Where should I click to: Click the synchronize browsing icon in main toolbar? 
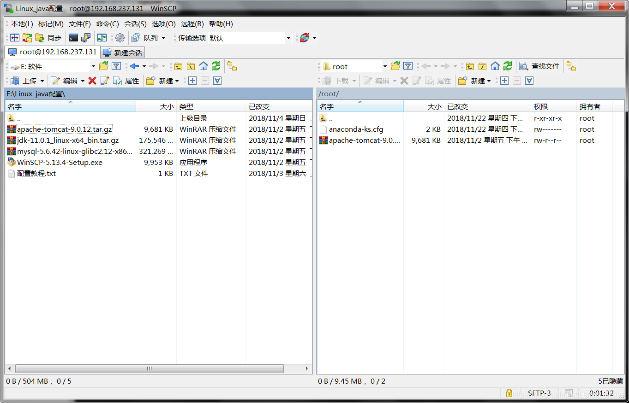pos(27,38)
